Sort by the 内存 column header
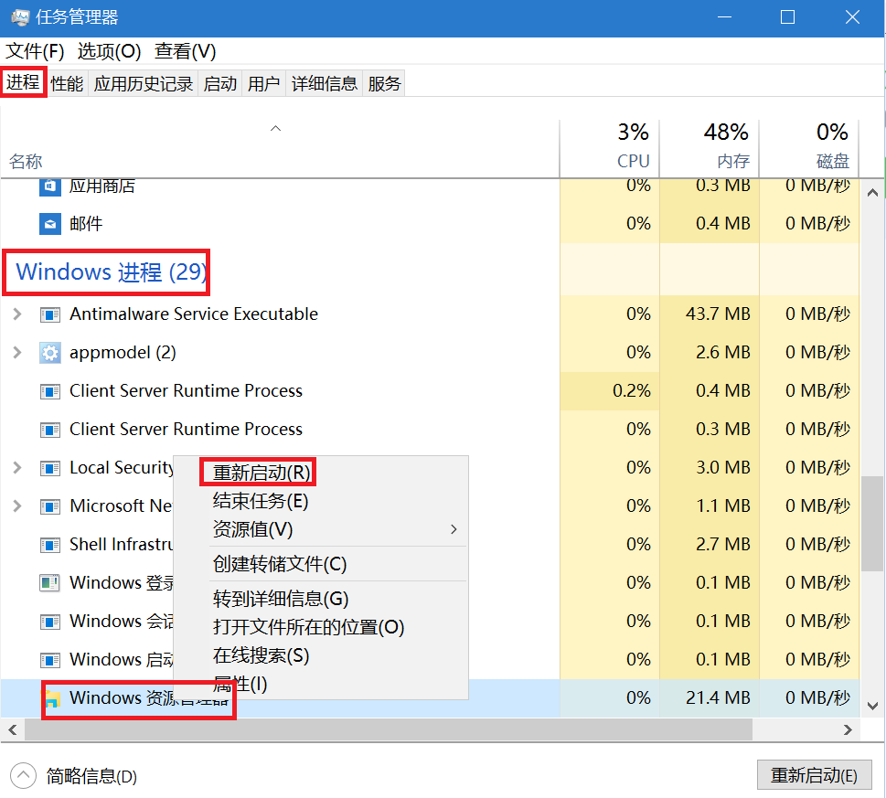This screenshot has height=798, width=886. coord(733,162)
